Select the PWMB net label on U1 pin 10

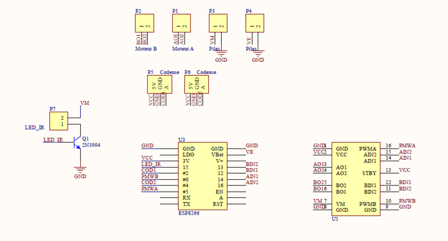pos(407,201)
